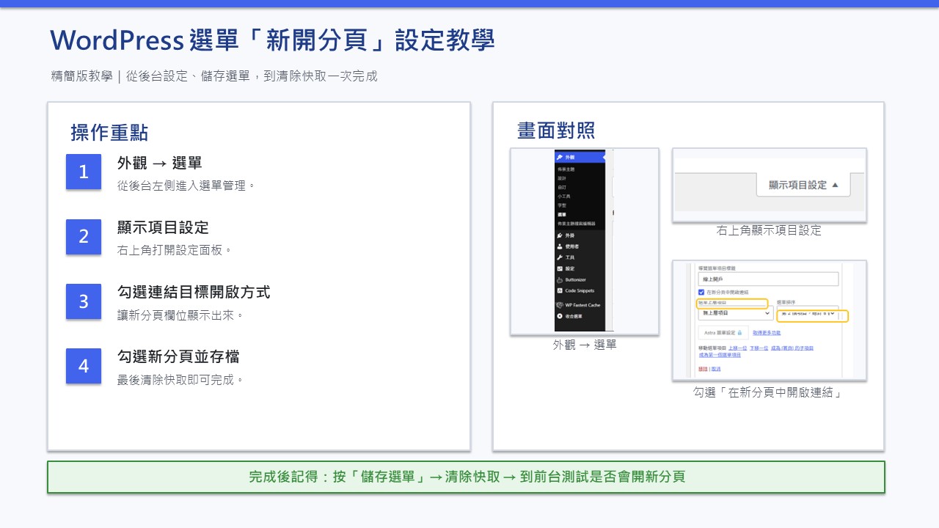Click the text 最後清除快取即可完成。

(x=180, y=379)
